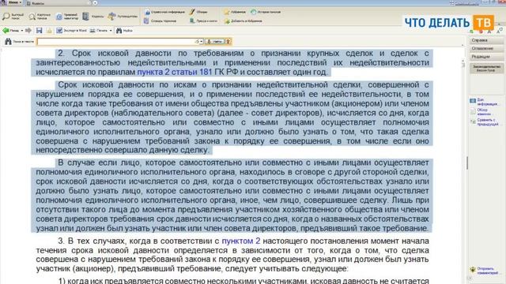Click the binoculars icon beside the in-text search field
Viewport: 506px width, 284px height.
coord(8,41)
